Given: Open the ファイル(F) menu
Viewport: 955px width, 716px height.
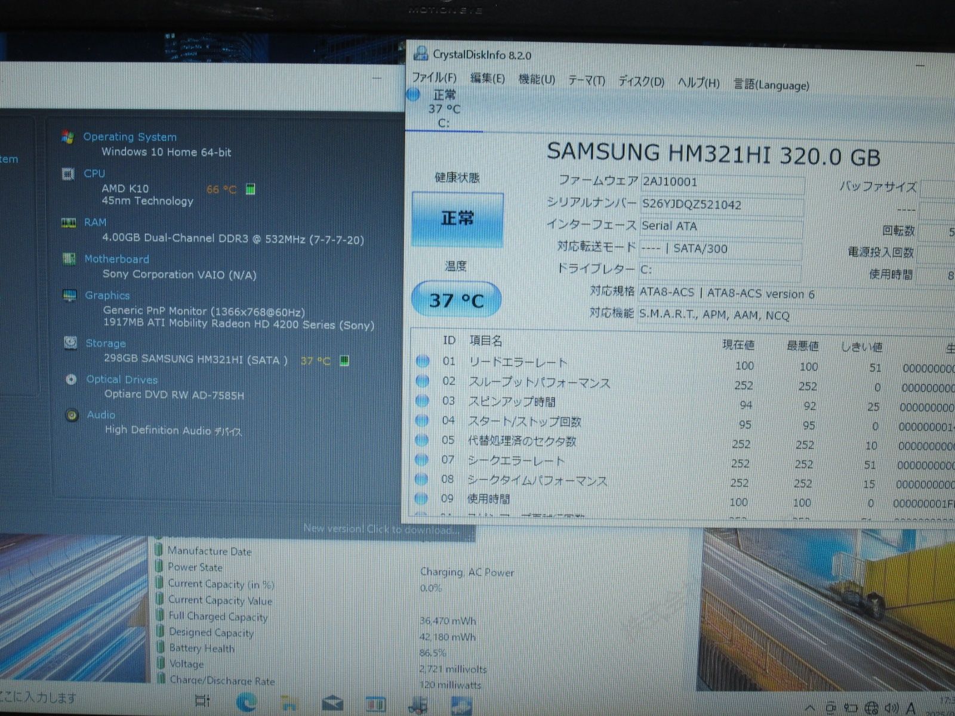Looking at the screenshot, I should tap(434, 78).
